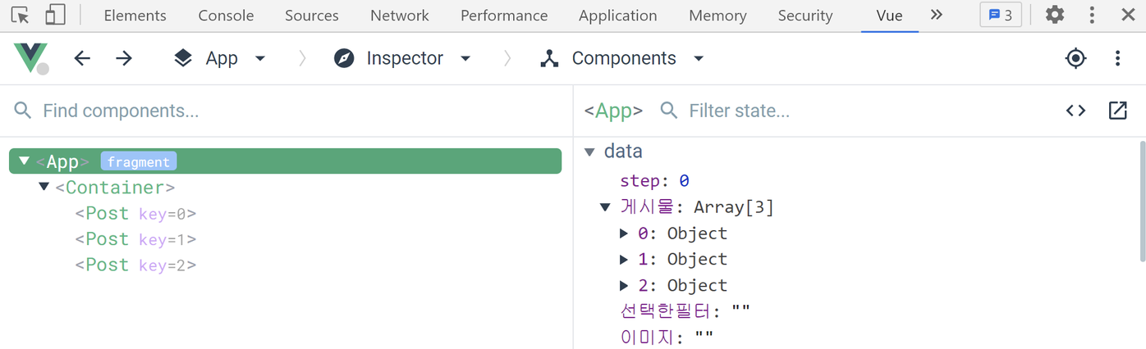Click the App layers icon
Screen dimensions: 1146x349
183,58
